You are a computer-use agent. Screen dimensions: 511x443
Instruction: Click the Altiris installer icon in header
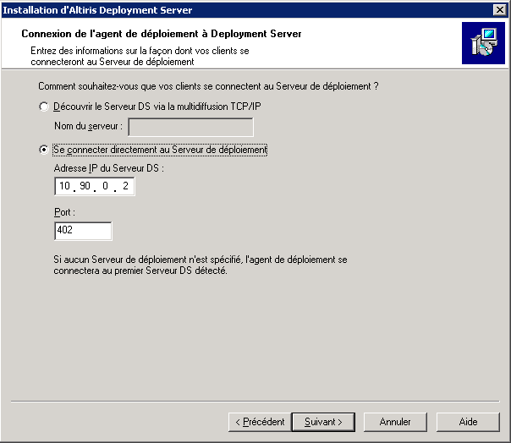click(x=483, y=44)
